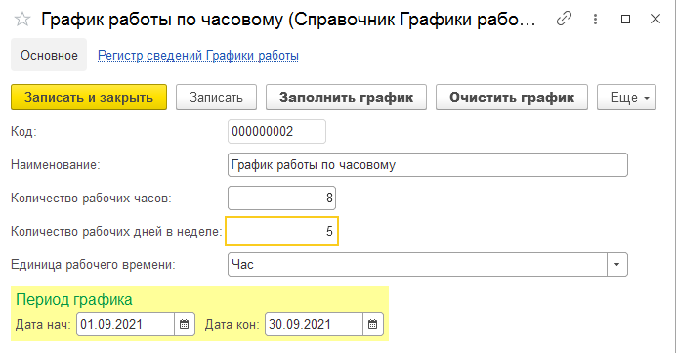Add form to favorites with star icon
This screenshot has height=353, width=676.
click(x=22, y=20)
